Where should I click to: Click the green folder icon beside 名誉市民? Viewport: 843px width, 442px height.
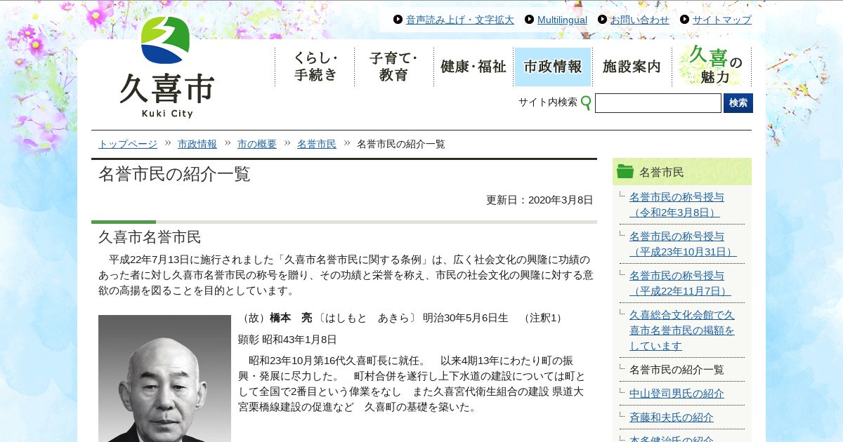click(625, 171)
